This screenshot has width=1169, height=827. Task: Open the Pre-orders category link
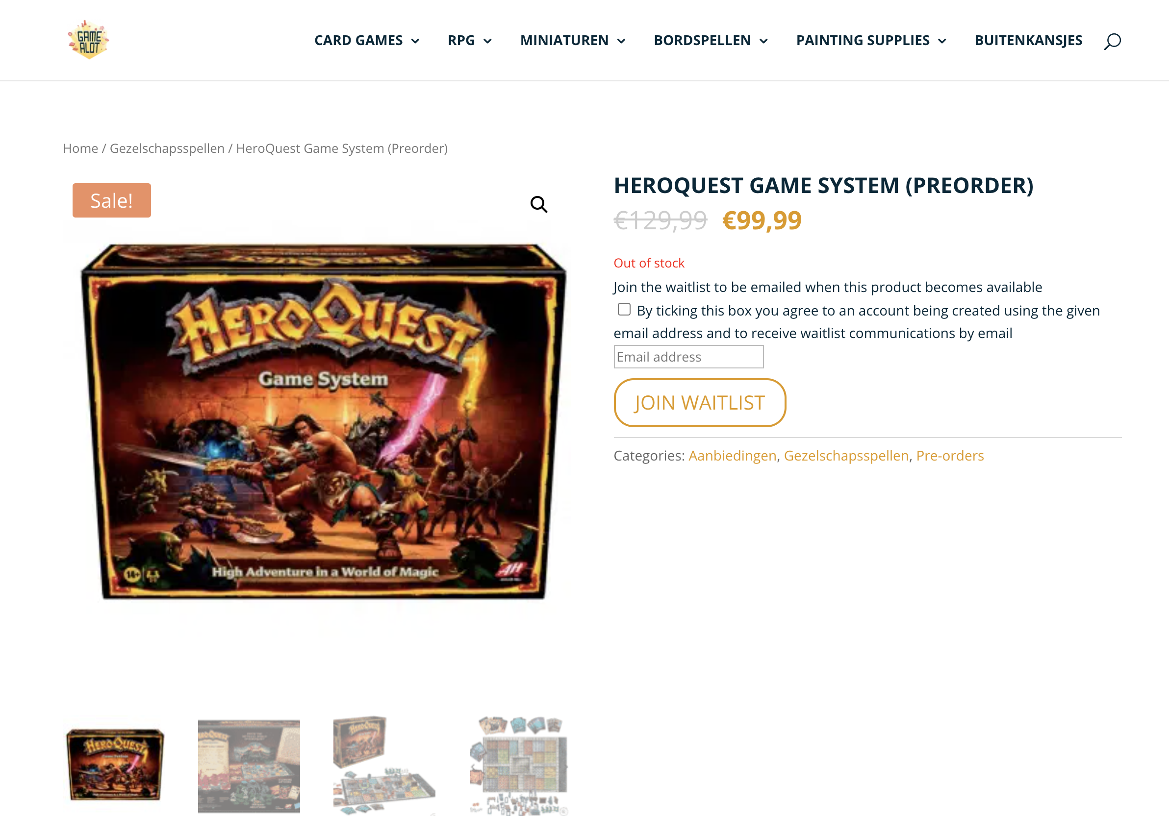[949, 455]
